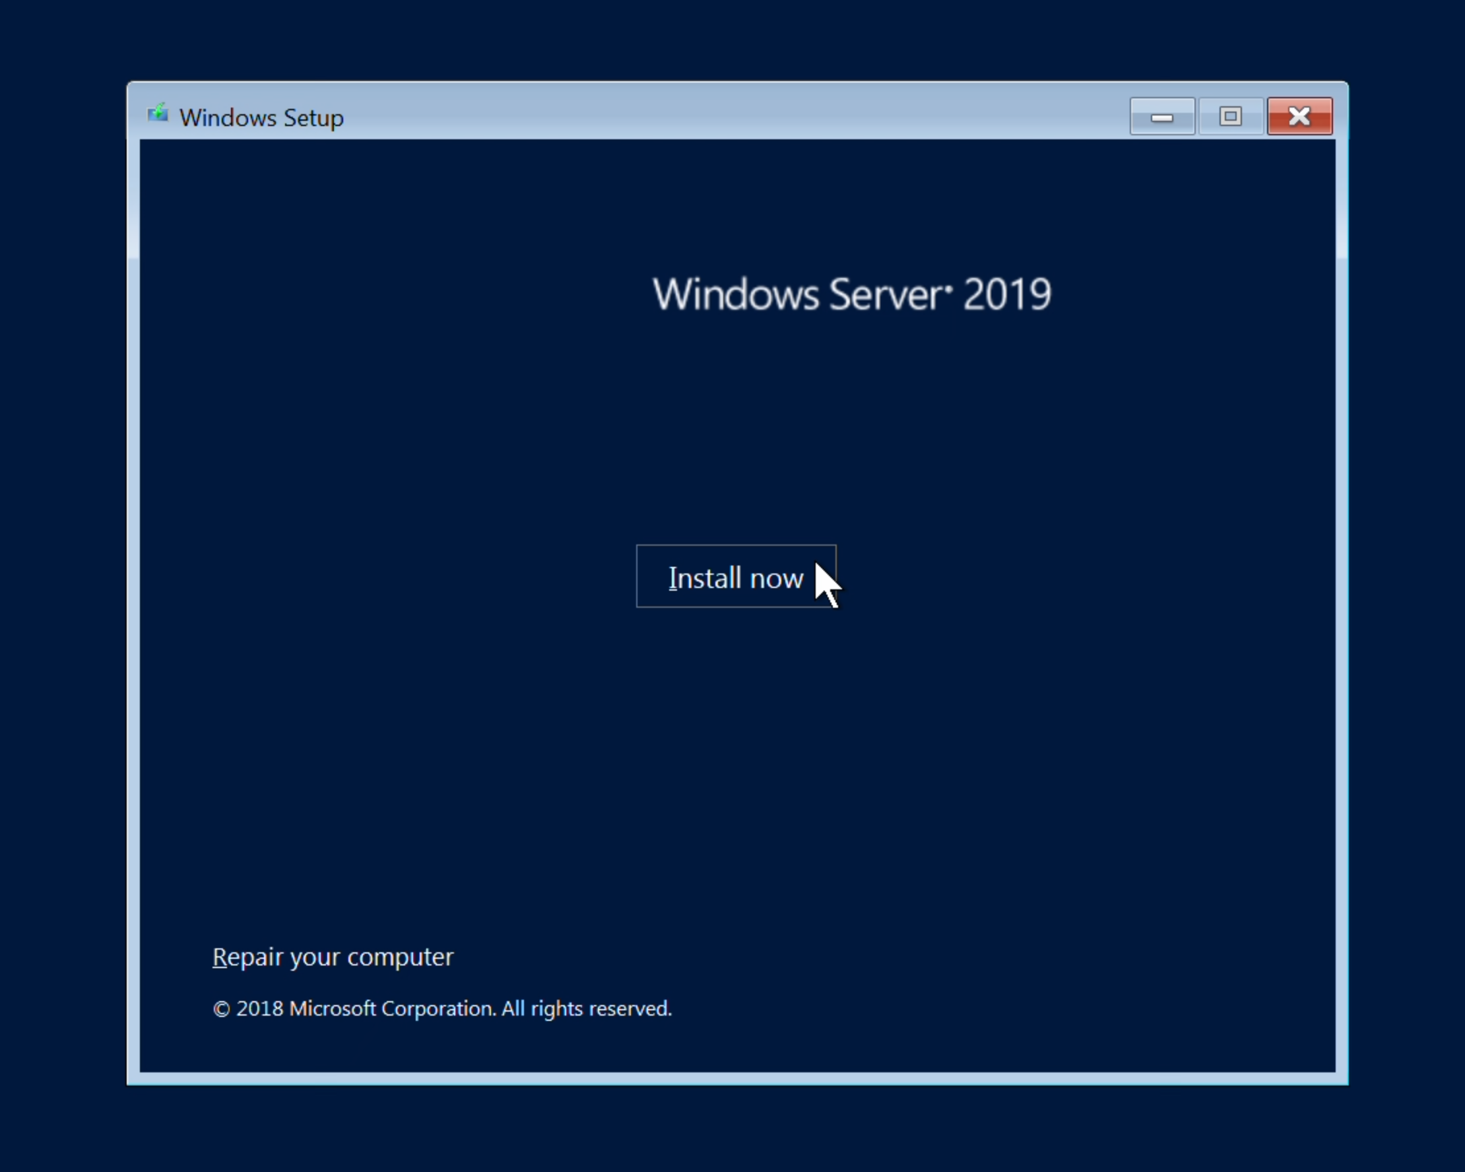Close the Windows Setup window

click(1299, 116)
